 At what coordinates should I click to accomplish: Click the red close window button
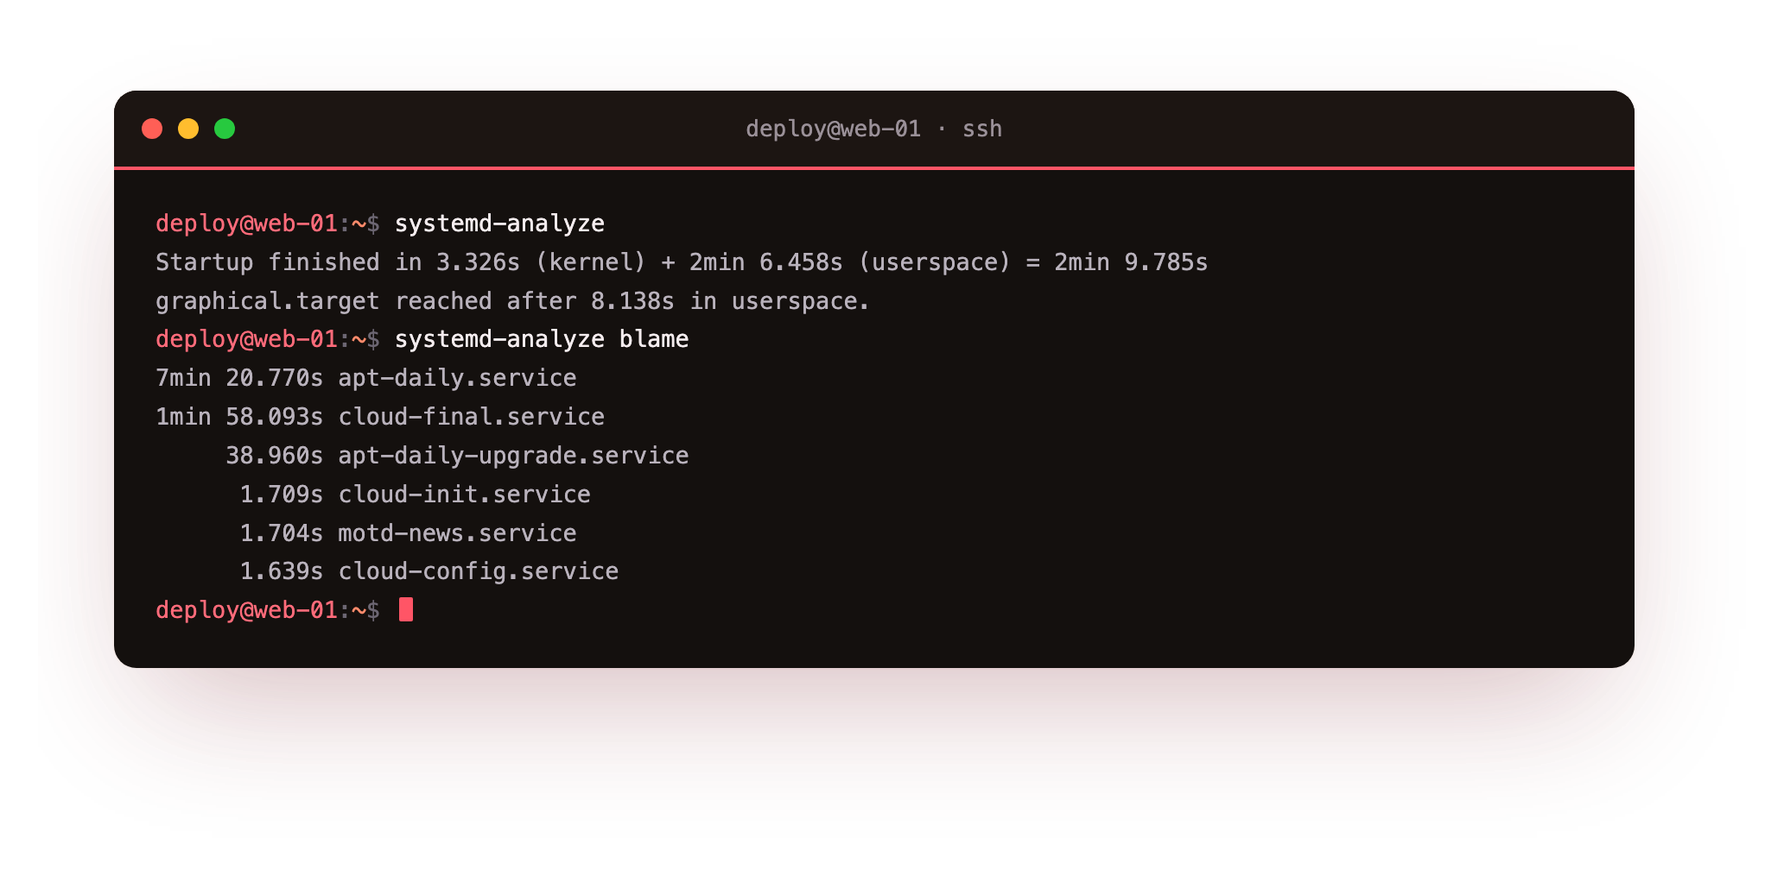tap(152, 129)
